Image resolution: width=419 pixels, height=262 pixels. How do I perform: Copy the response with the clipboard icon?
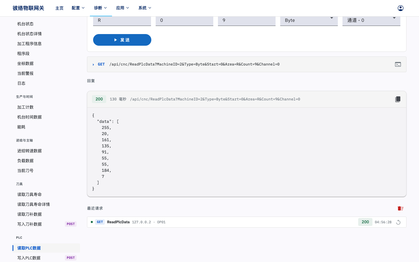click(x=398, y=99)
